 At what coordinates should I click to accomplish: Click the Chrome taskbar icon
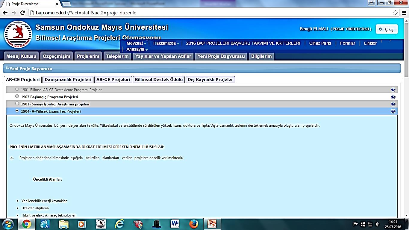[x=26, y=224]
